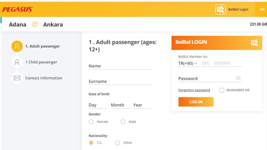Select Male gender option
This screenshot has height=150, width=267.
point(123,122)
